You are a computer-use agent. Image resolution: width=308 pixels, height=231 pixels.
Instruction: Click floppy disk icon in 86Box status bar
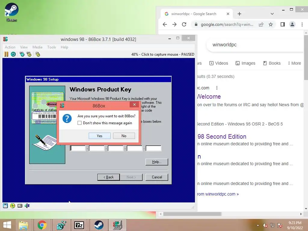point(5,206)
